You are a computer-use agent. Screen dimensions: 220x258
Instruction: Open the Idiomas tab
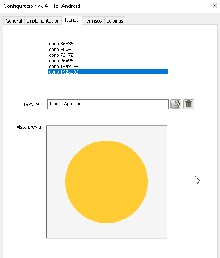[x=115, y=21]
